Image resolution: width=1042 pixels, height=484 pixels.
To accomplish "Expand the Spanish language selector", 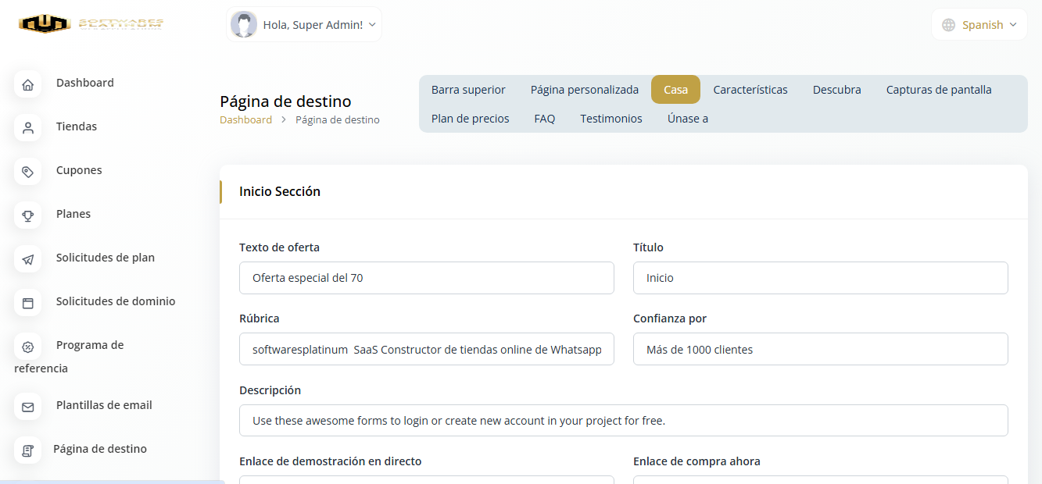I will (x=979, y=25).
